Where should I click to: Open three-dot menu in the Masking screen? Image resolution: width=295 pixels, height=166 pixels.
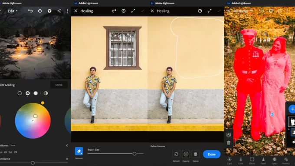coord(287,11)
